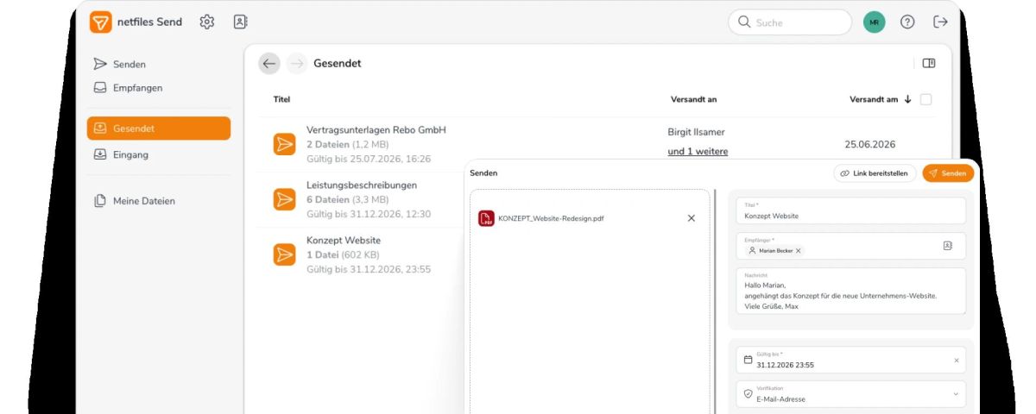Screen dimensions: 1036x414
Task: Select file KONZEPT_Website-Redesign.pdf
Action: (551, 218)
